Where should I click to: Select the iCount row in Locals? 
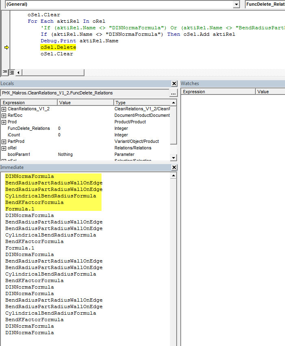click(x=85, y=135)
